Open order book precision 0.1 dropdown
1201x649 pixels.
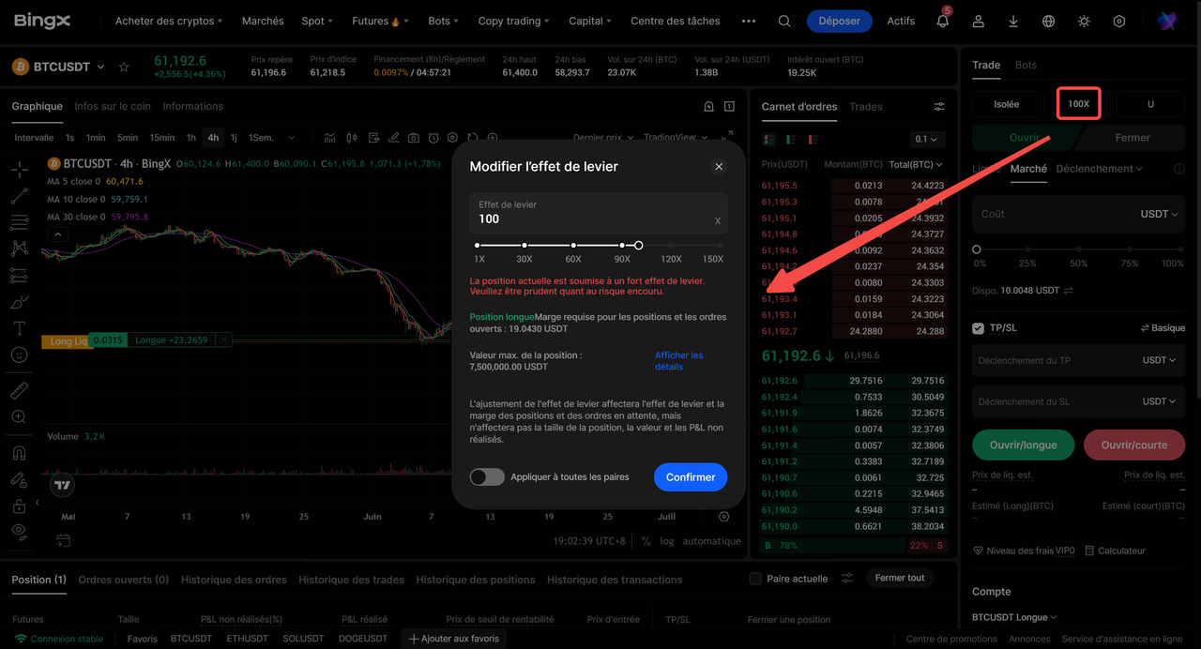[927, 139]
